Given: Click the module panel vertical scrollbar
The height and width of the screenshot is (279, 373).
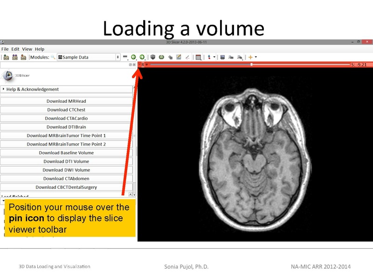Looking at the screenshot, I should click(x=134, y=140).
